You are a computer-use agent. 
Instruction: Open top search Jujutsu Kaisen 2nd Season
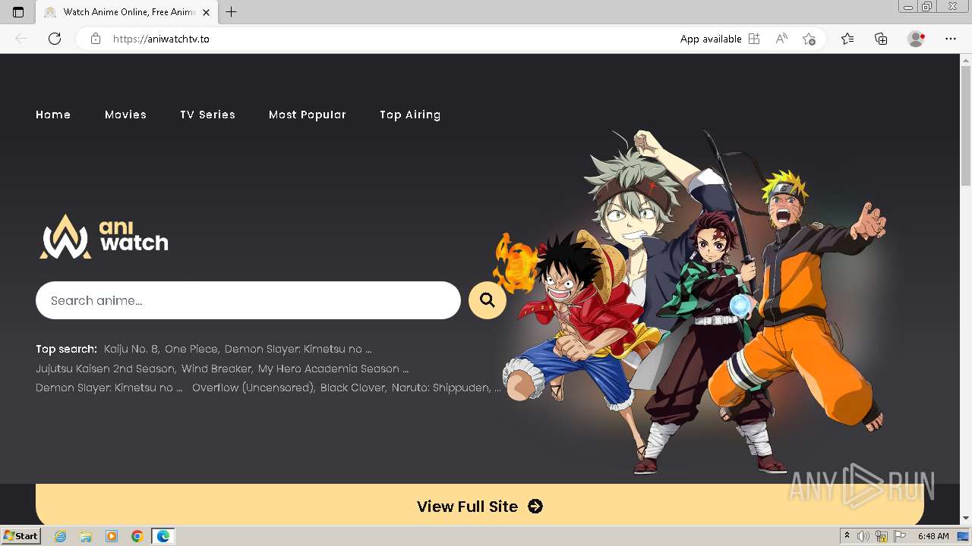click(106, 369)
